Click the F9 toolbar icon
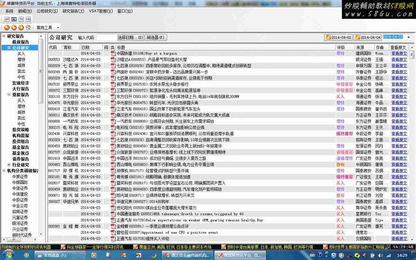 21,19
